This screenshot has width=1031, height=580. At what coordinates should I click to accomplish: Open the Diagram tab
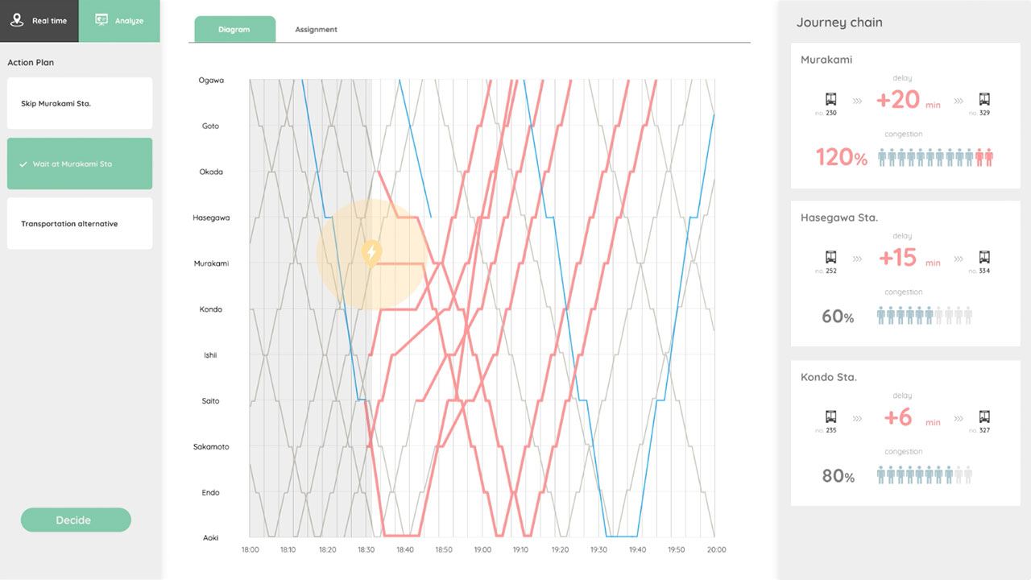pyautogui.click(x=234, y=30)
